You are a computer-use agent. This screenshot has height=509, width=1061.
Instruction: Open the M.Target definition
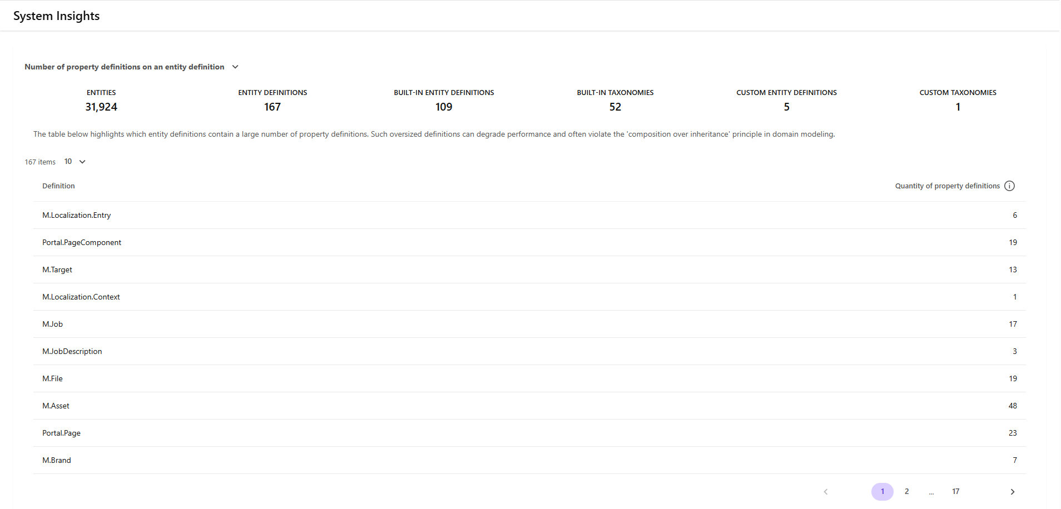point(57,270)
